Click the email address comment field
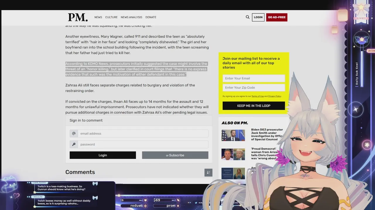This screenshot has width=375, height=210. 143,134
